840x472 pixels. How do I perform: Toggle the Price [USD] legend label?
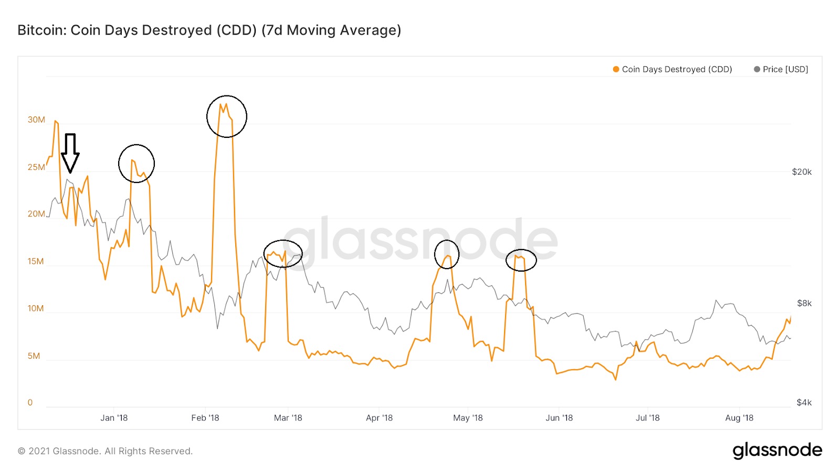[785, 69]
